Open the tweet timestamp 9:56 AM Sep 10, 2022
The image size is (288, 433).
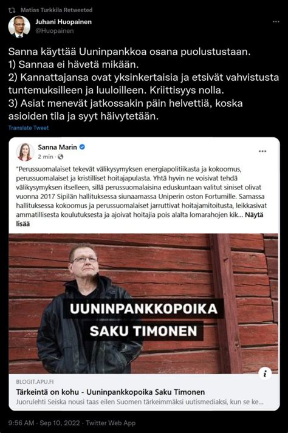(x=44, y=423)
